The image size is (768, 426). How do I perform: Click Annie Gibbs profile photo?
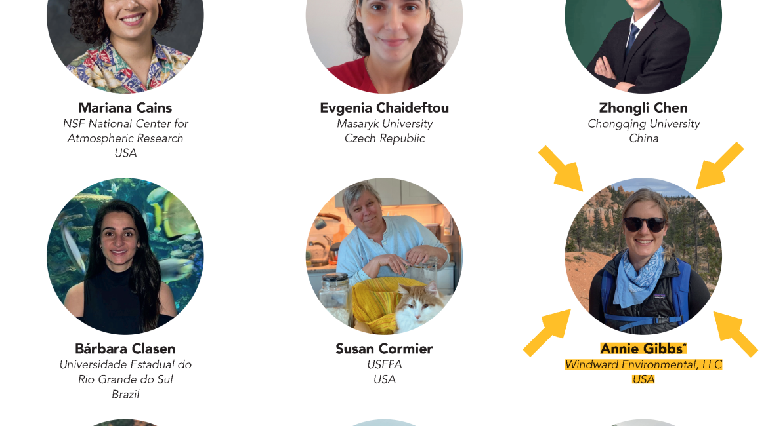(643, 256)
